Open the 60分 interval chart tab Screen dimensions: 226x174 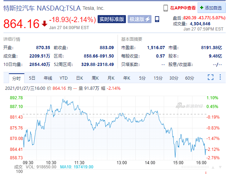190,78
